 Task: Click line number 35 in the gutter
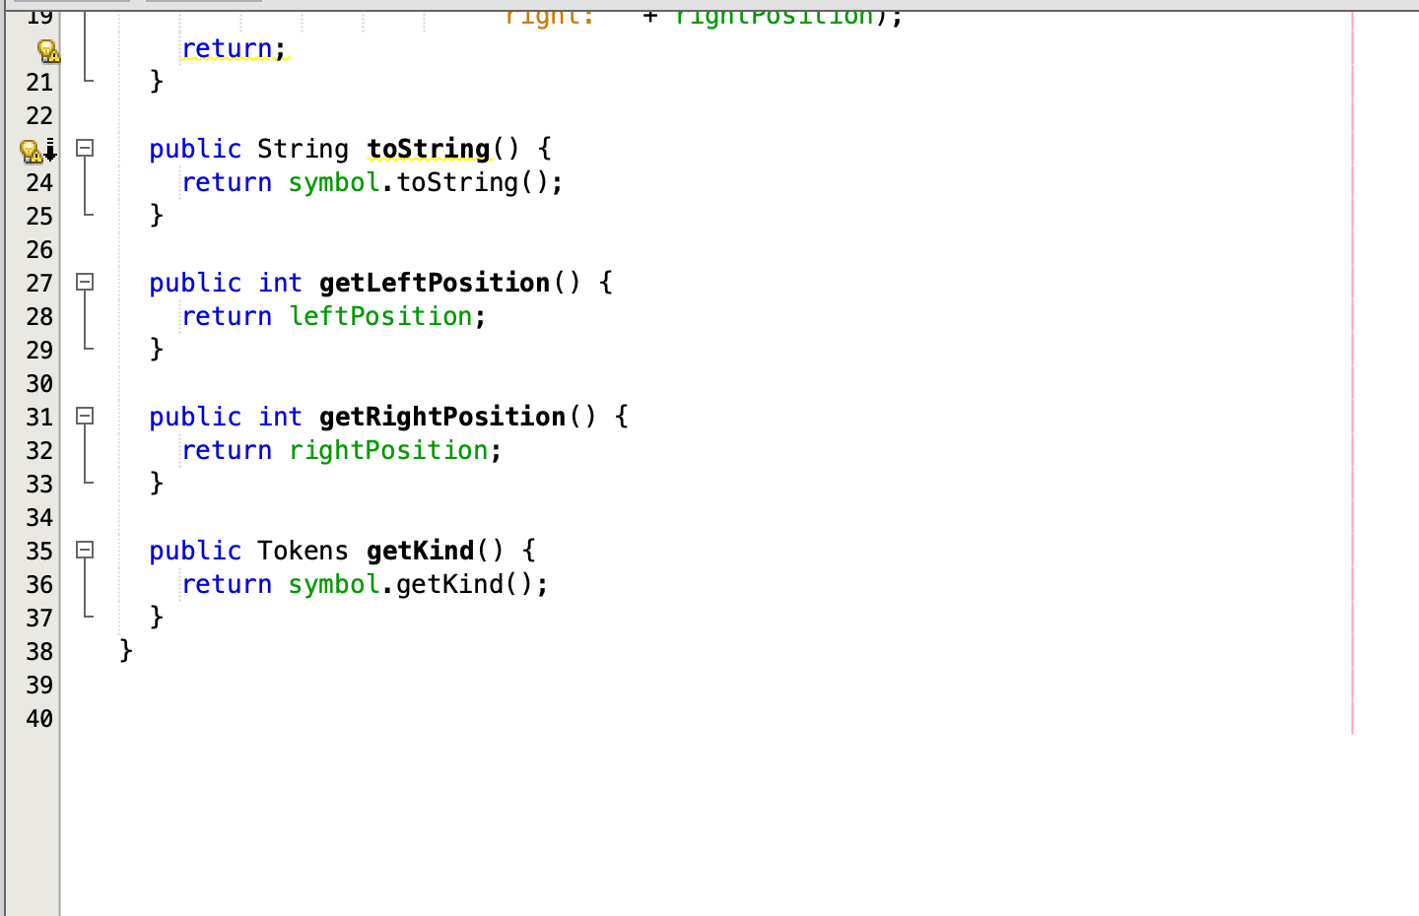[38, 551]
